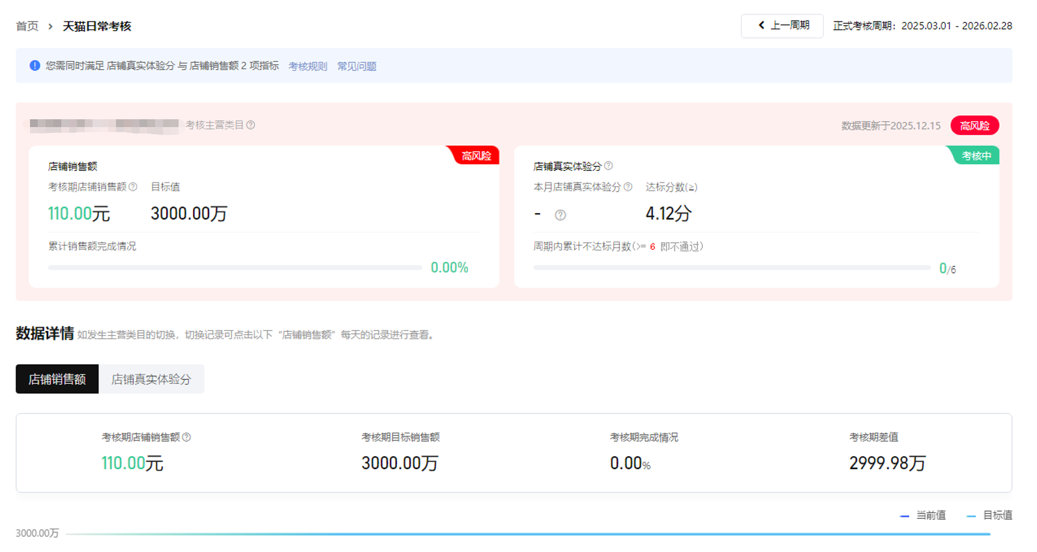Image resolution: width=1037 pixels, height=552 pixels.
Task: Click the chevron arrow in 上一周期 button
Action: [761, 25]
